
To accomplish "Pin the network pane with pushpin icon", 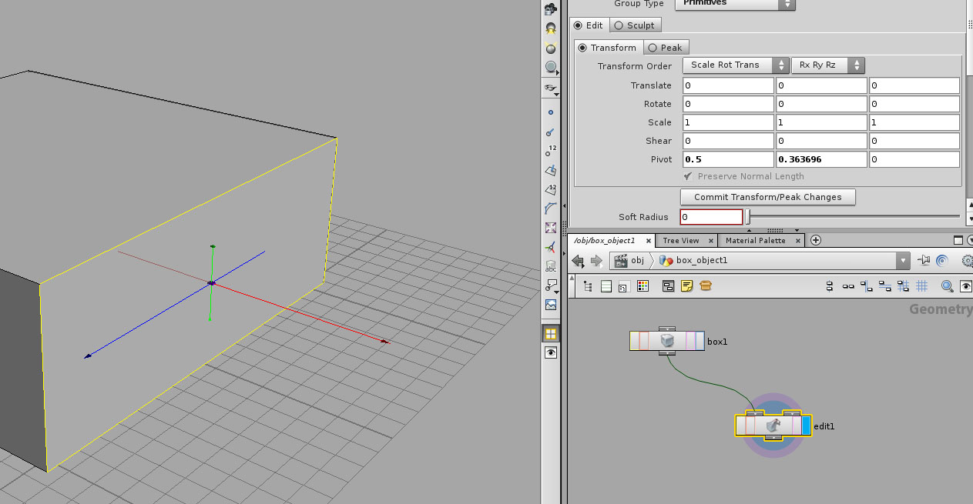I will click(924, 261).
